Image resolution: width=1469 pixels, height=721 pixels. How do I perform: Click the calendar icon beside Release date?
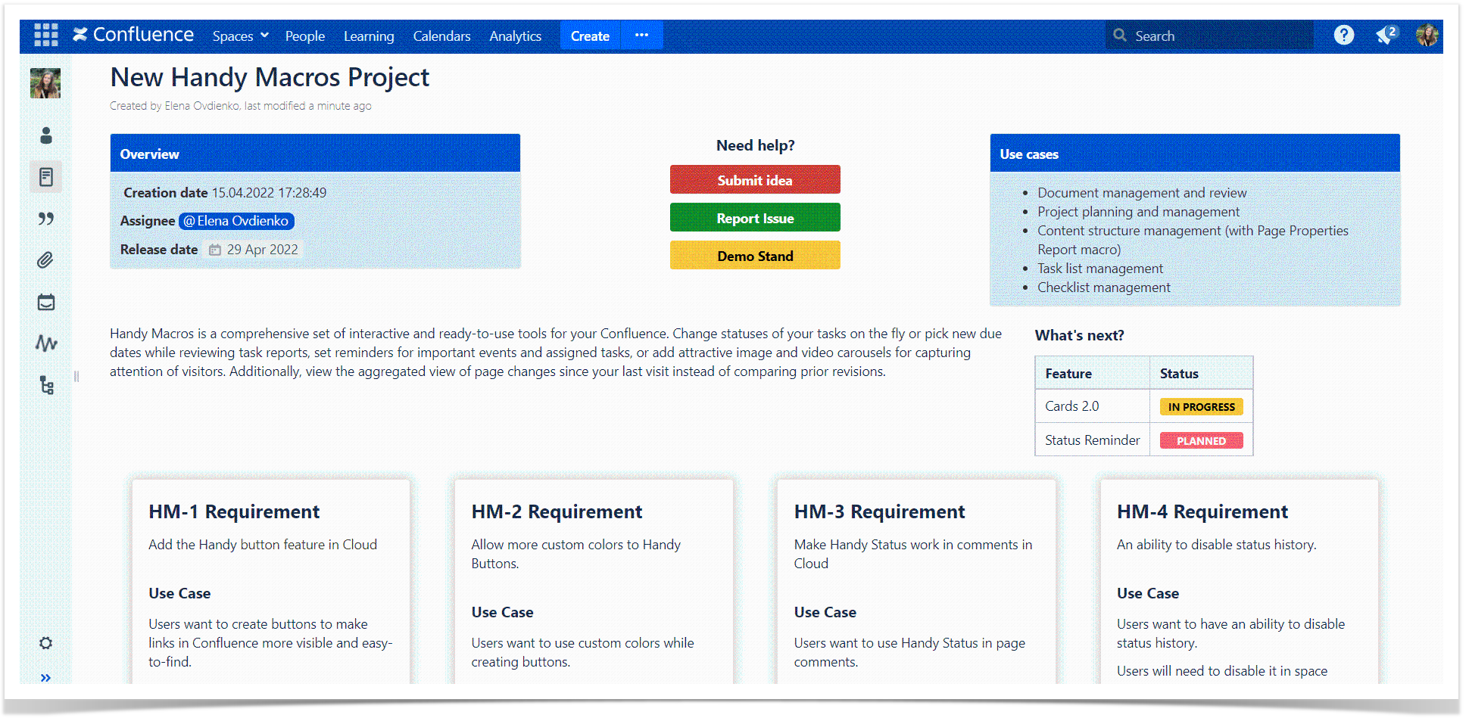(x=215, y=250)
